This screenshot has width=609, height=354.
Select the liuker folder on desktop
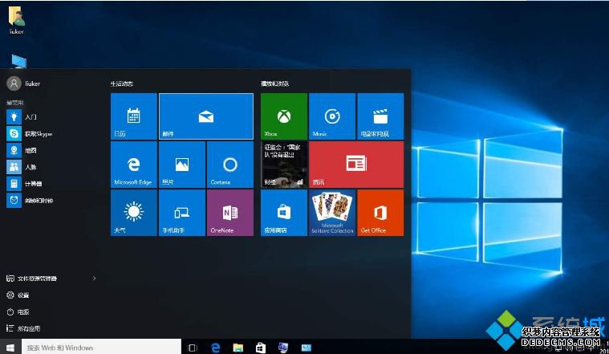click(16, 20)
